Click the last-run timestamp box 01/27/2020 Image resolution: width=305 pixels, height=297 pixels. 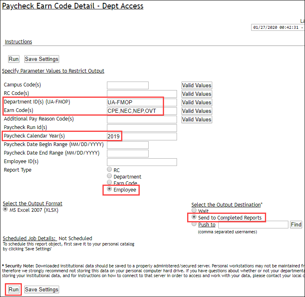coord(278,28)
